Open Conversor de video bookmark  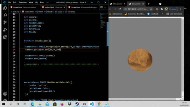pyautogui.click(x=135, y=14)
